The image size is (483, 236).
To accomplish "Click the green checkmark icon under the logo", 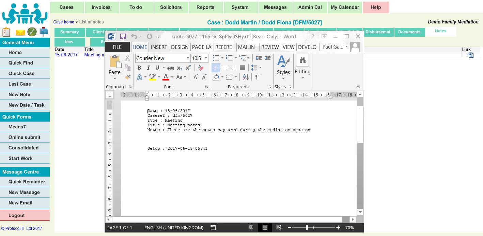I will point(32,32).
